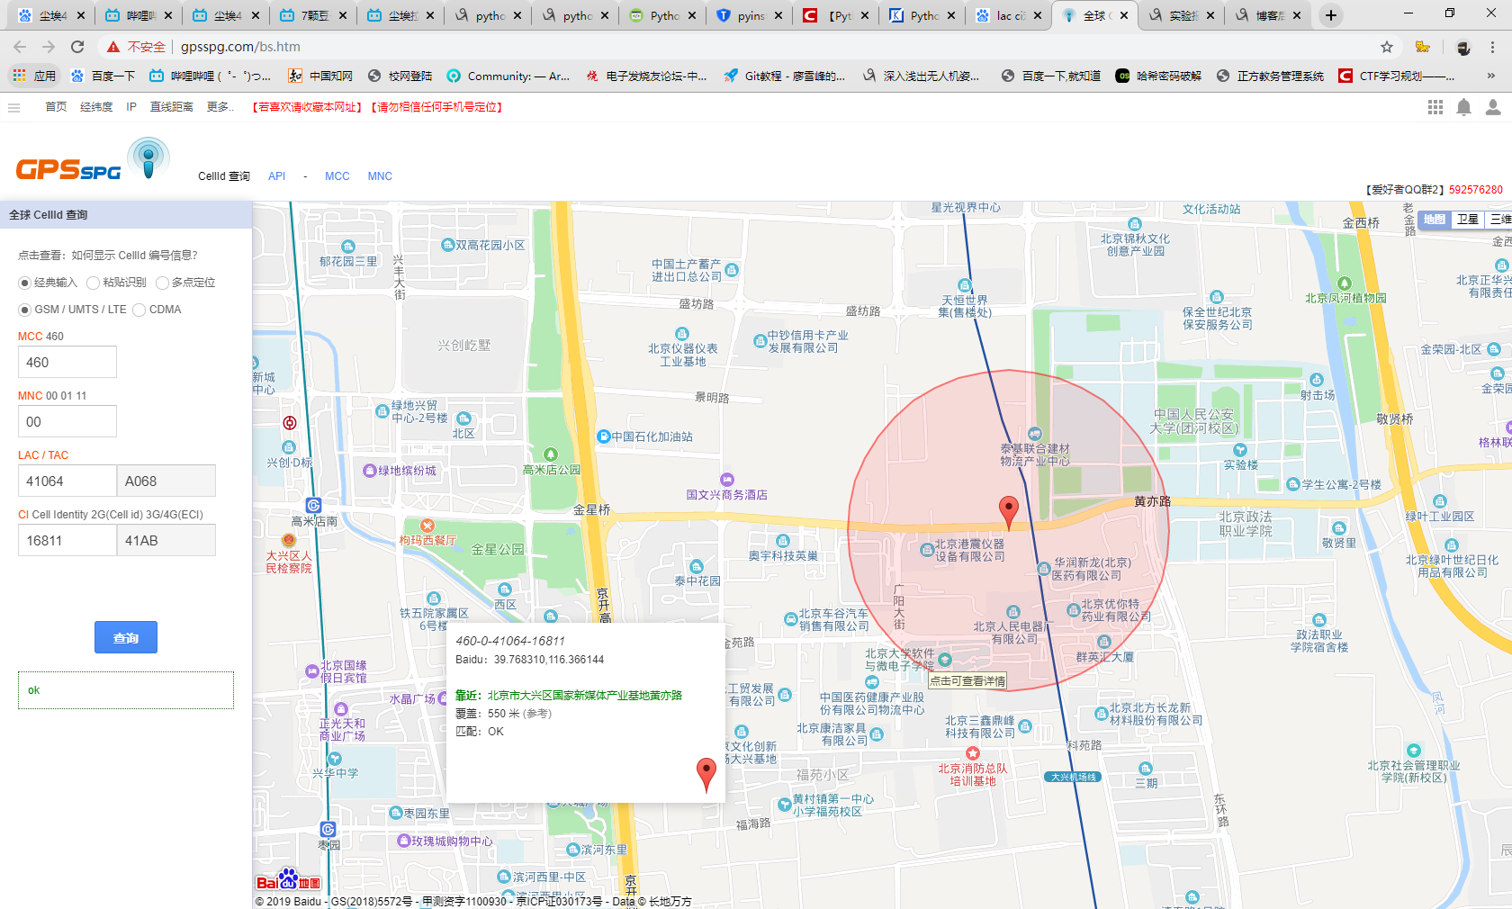The height and width of the screenshot is (909, 1512).
Task: Show more bookmarks with the chevron
Action: click(1491, 76)
